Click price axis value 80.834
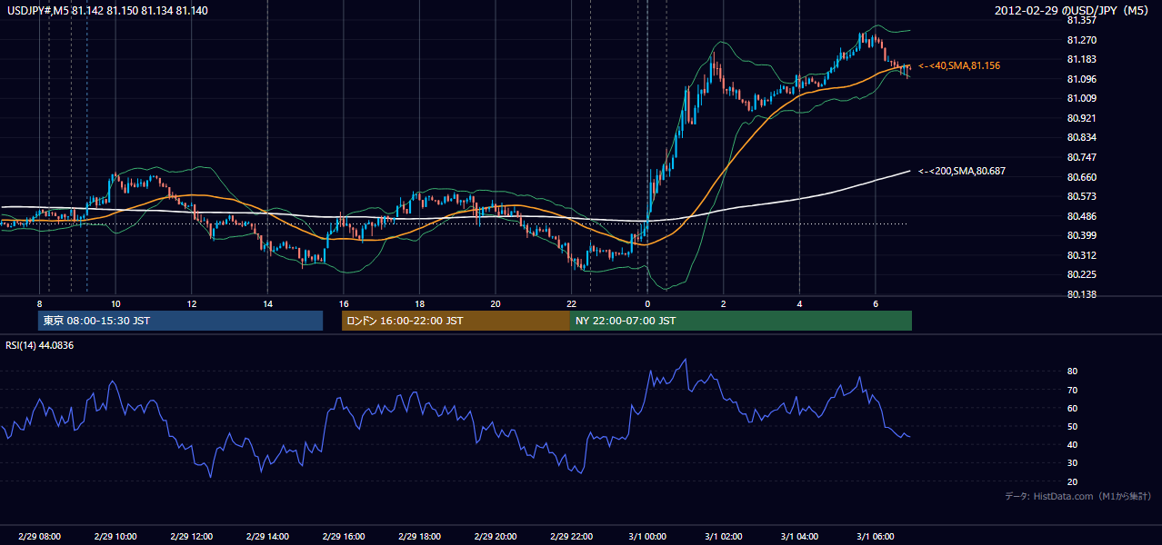The image size is (1162, 545). click(1081, 137)
